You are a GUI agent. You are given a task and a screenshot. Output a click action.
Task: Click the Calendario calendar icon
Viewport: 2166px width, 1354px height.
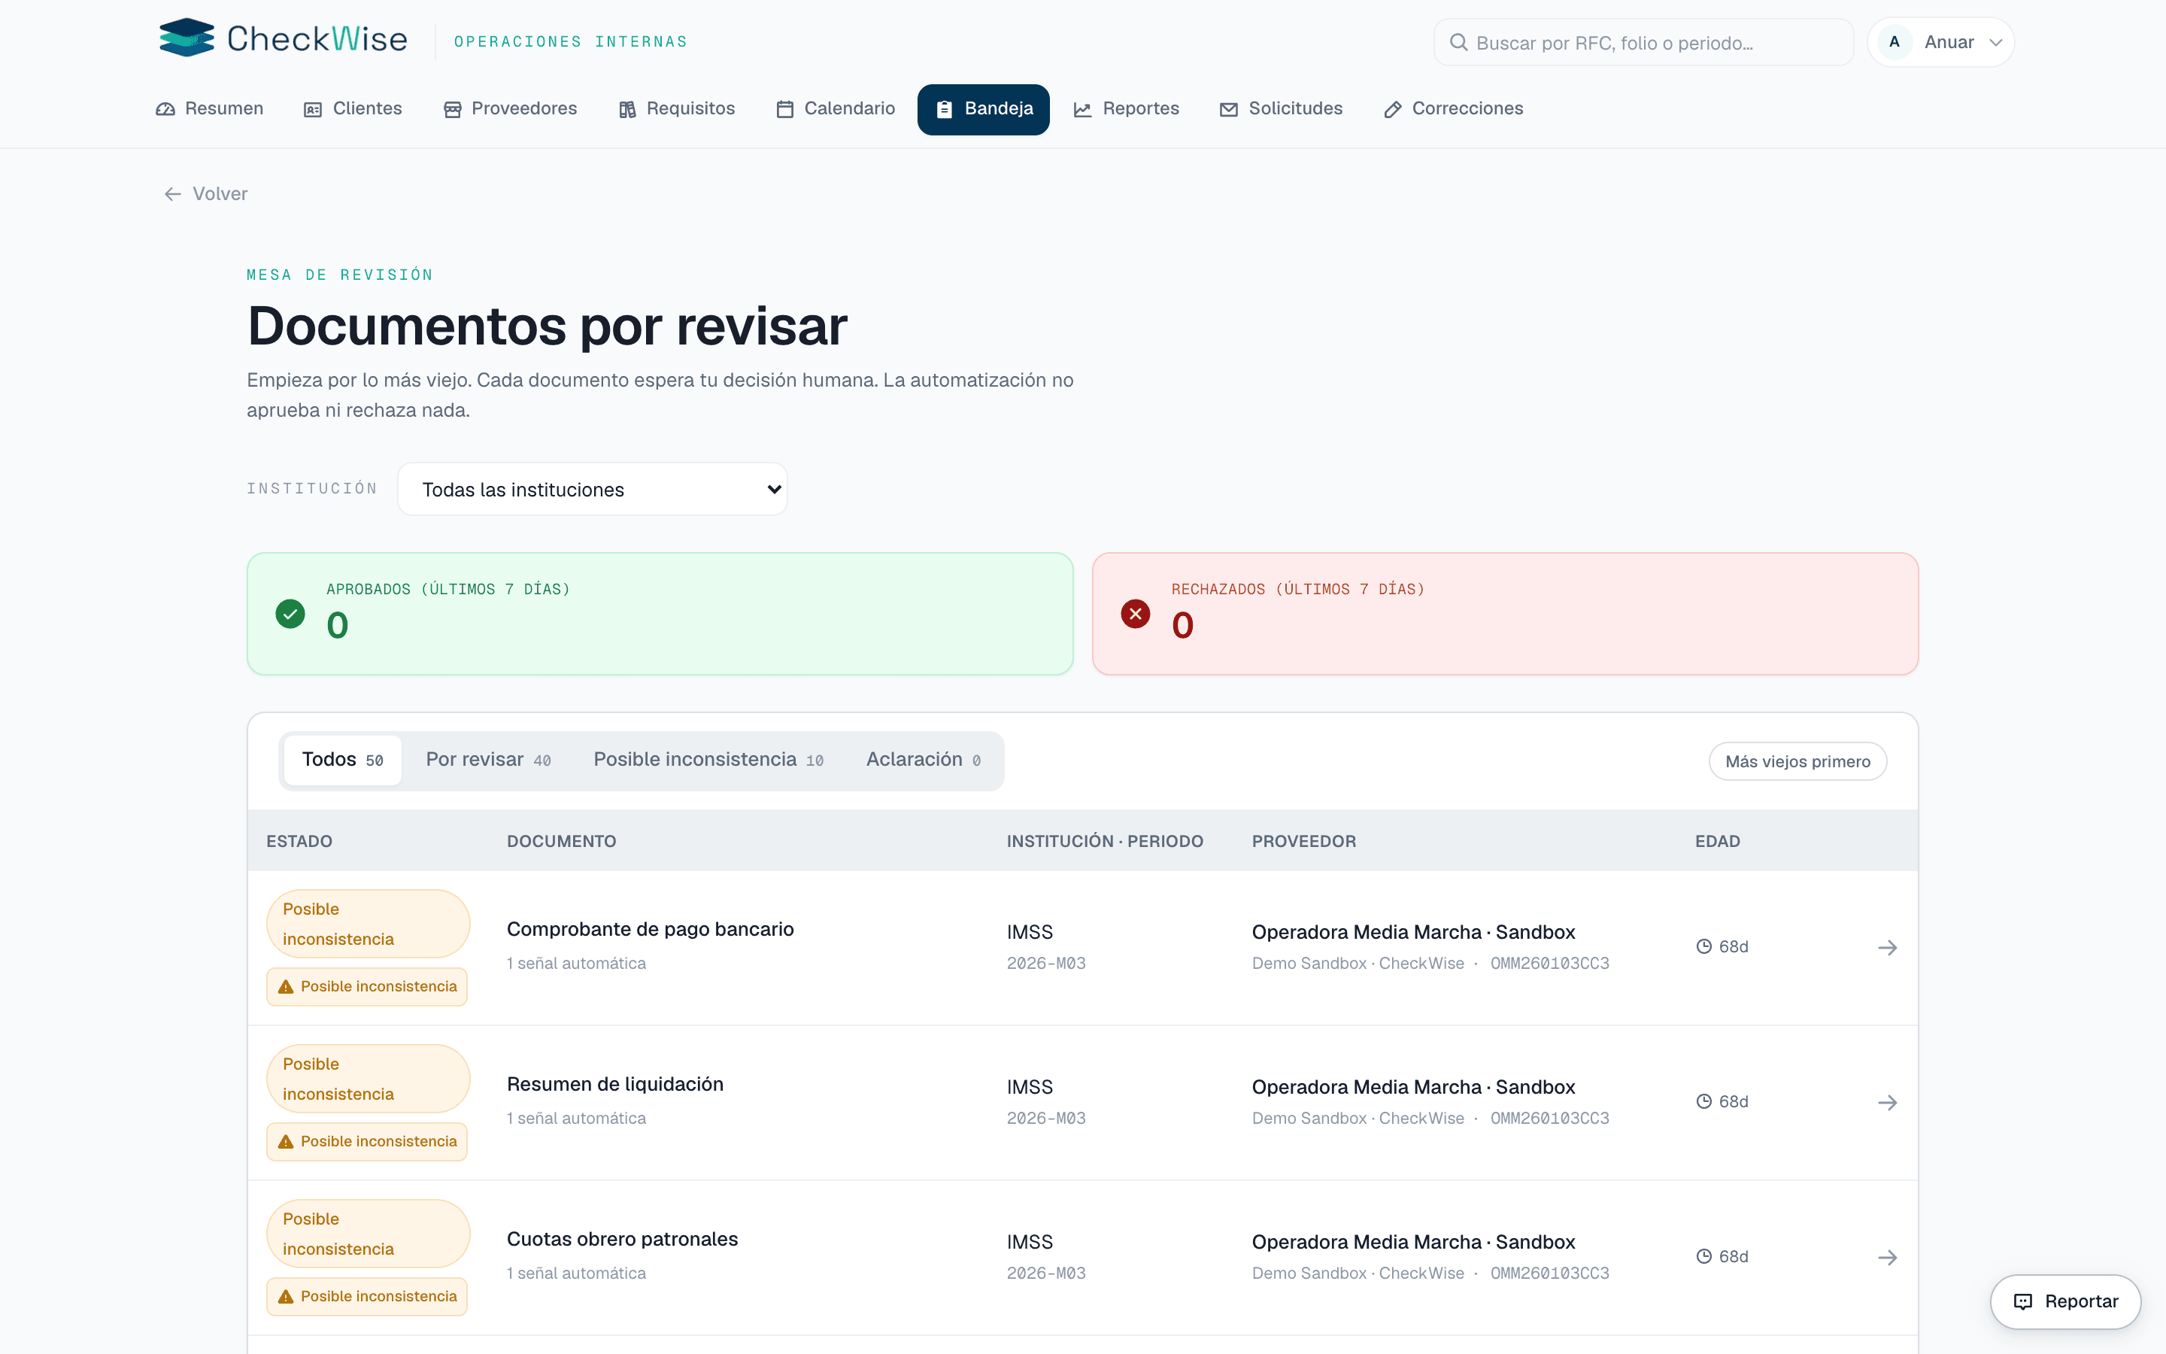click(x=785, y=109)
